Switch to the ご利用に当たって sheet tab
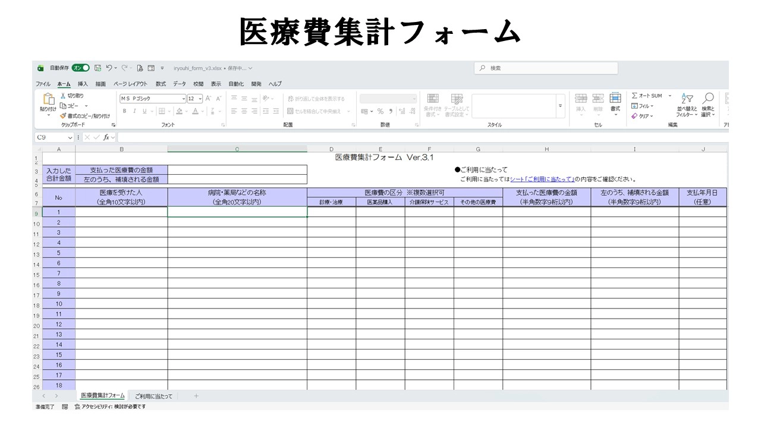 pos(153,396)
